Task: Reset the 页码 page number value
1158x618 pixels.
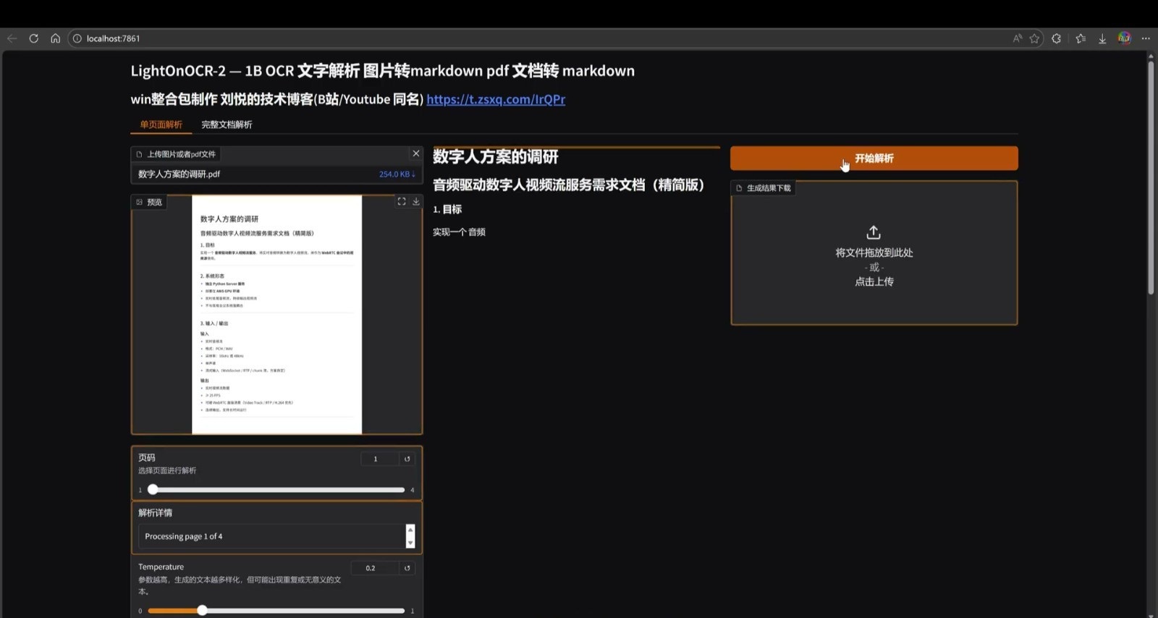Action: click(407, 459)
